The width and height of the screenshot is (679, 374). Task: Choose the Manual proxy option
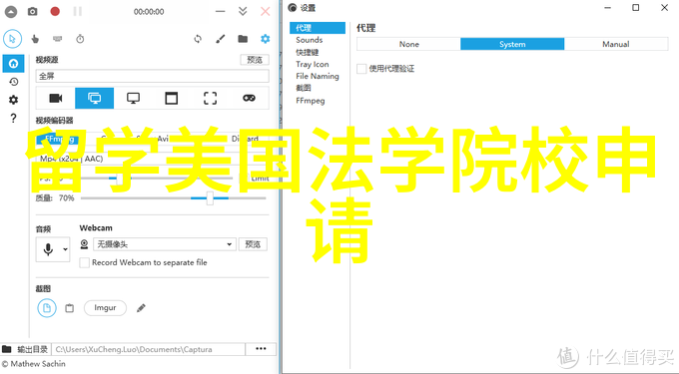pyautogui.click(x=616, y=44)
